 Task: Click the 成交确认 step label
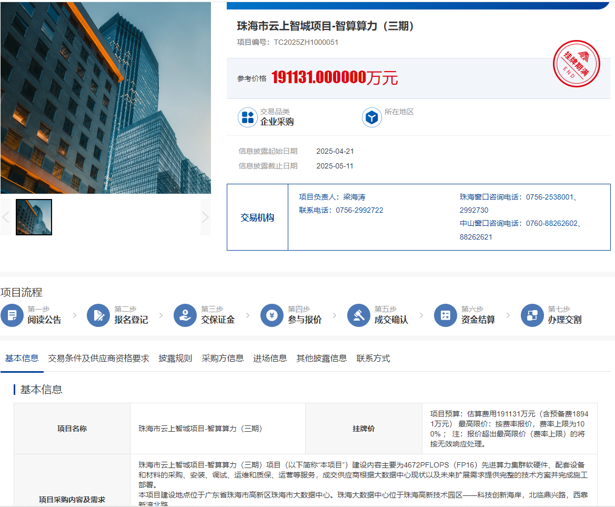(391, 320)
